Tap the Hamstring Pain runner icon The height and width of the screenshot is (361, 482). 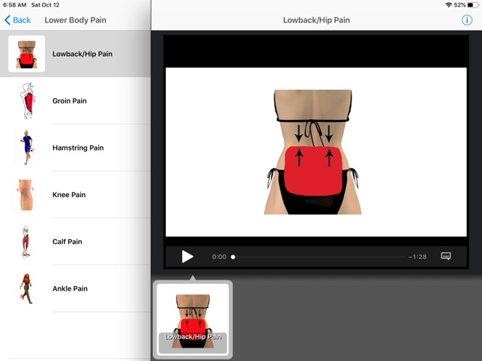(x=27, y=148)
